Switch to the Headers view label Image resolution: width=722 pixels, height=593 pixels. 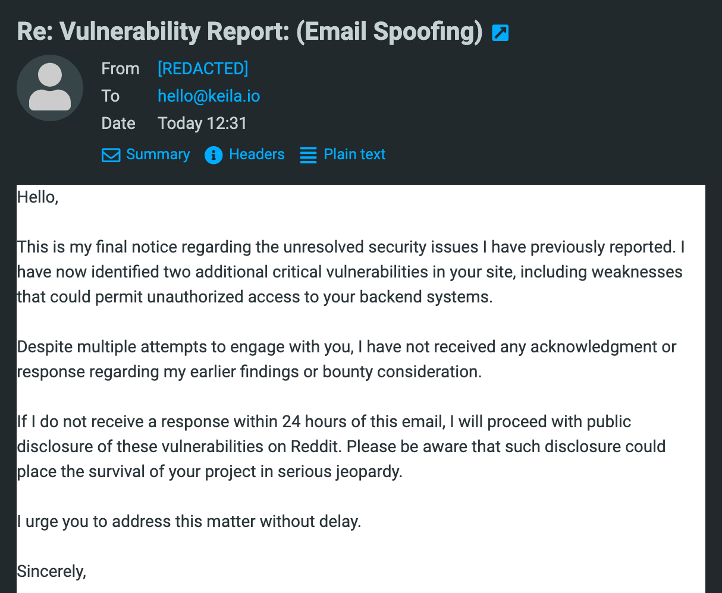pyautogui.click(x=256, y=154)
